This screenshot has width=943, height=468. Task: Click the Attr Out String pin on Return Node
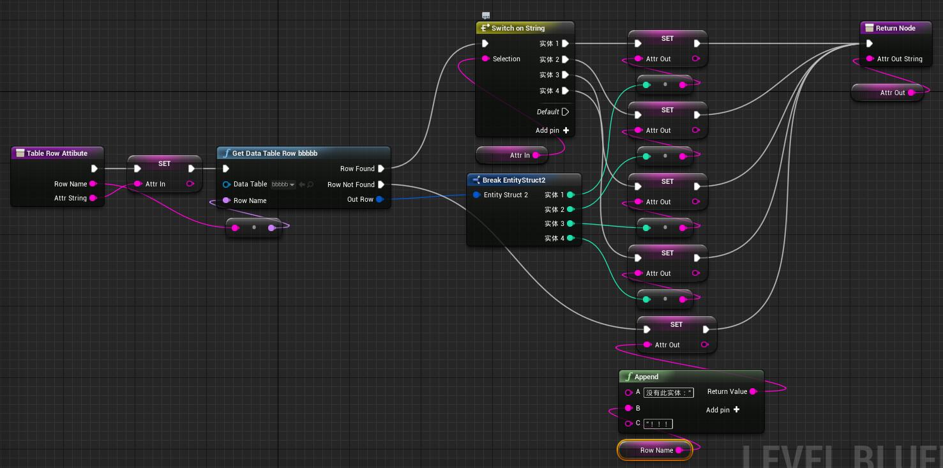point(870,59)
